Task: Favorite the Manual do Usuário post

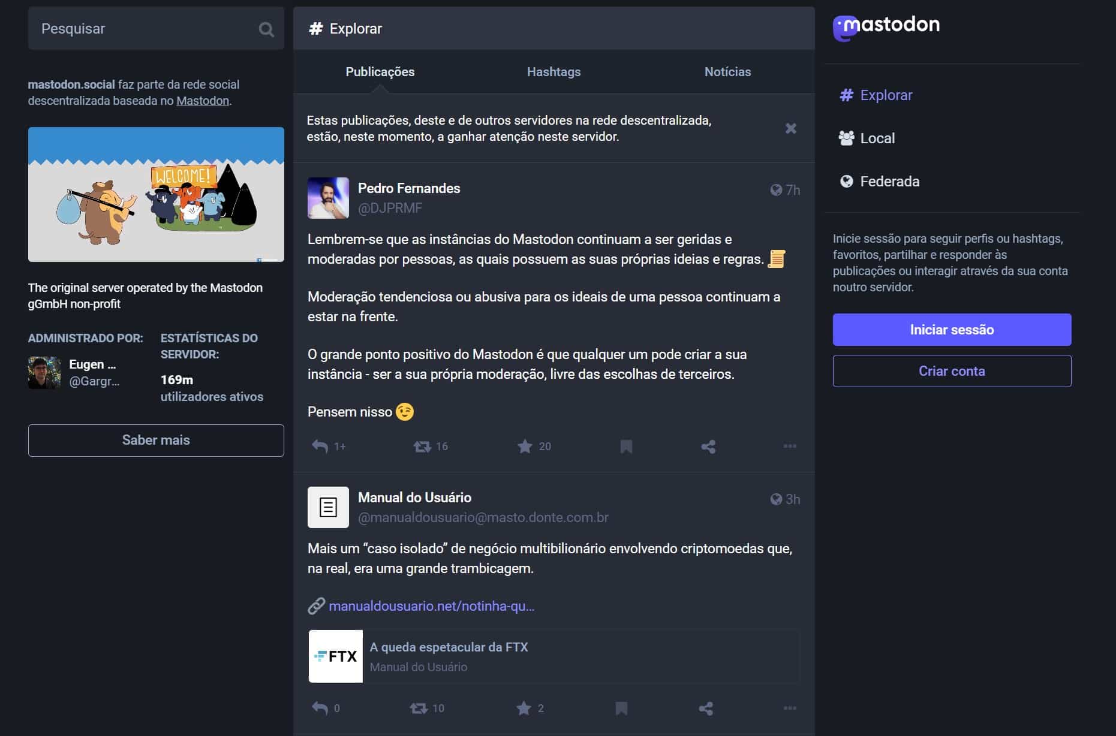Action: click(x=524, y=708)
